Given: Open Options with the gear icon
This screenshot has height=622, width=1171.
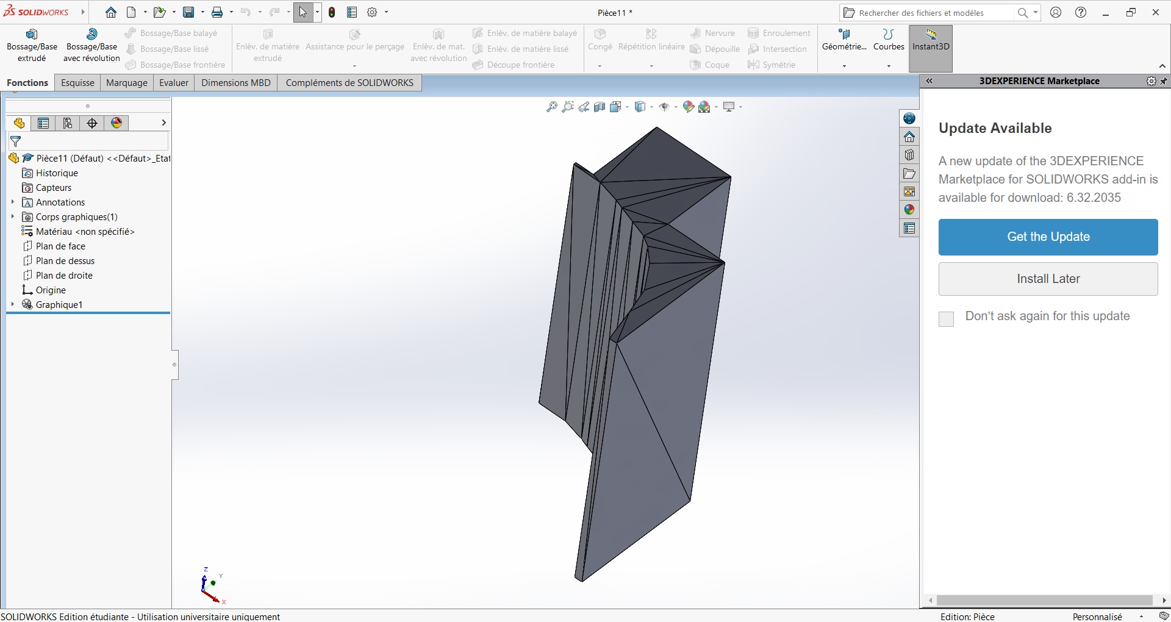Looking at the screenshot, I should (x=372, y=12).
